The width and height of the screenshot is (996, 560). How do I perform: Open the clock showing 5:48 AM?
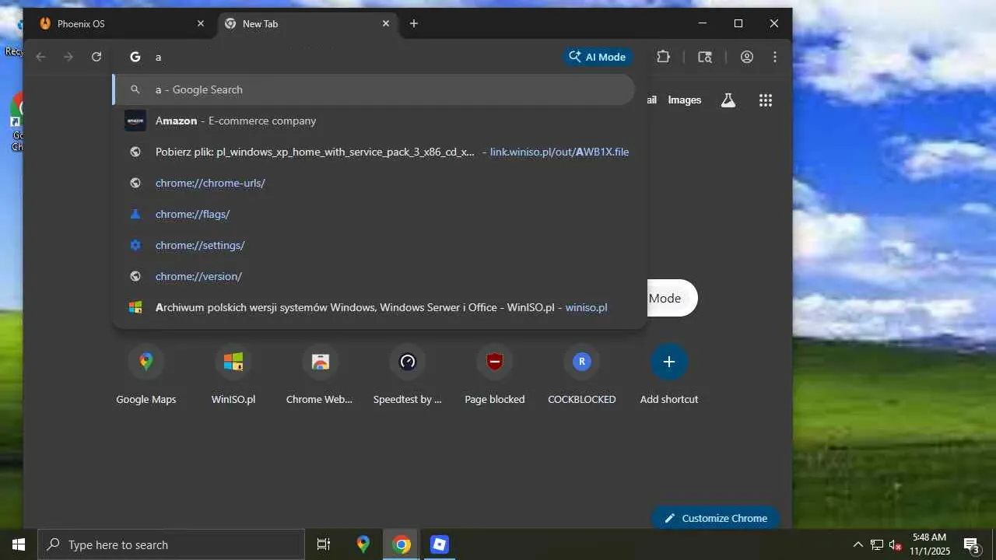click(x=931, y=544)
